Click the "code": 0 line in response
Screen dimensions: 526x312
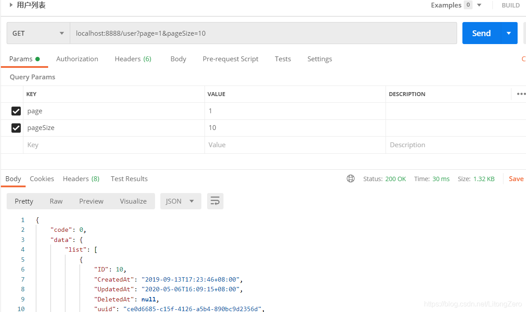click(68, 230)
